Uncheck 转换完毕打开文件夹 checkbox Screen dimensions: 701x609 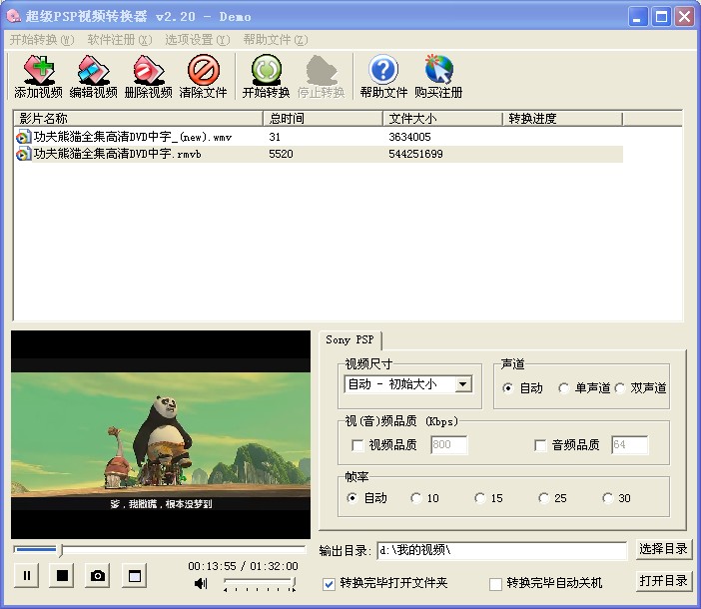[330, 583]
